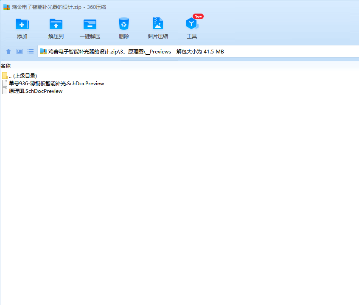The height and width of the screenshot is (305, 359).
Task: Click the 360压缩 app icon in title bar
Action: [x=7, y=7]
